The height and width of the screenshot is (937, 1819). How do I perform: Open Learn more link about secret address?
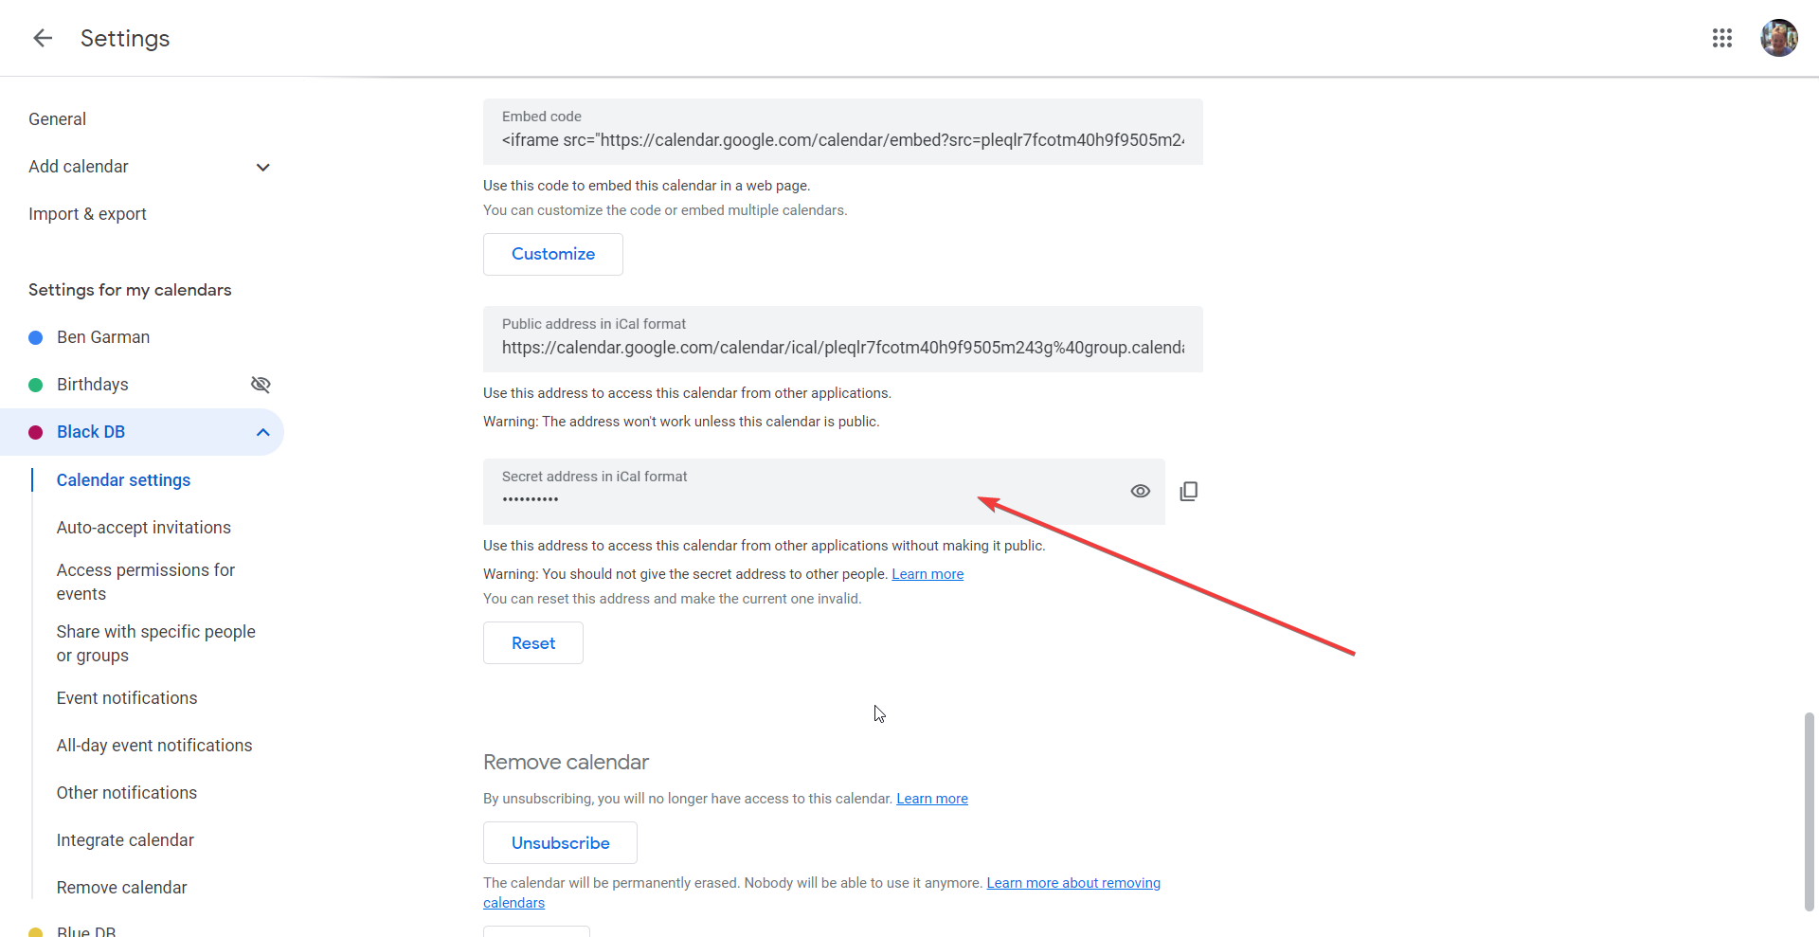tap(927, 574)
